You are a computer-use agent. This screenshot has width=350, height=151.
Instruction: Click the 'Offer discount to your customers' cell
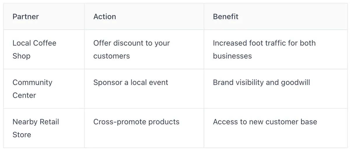[144, 49]
